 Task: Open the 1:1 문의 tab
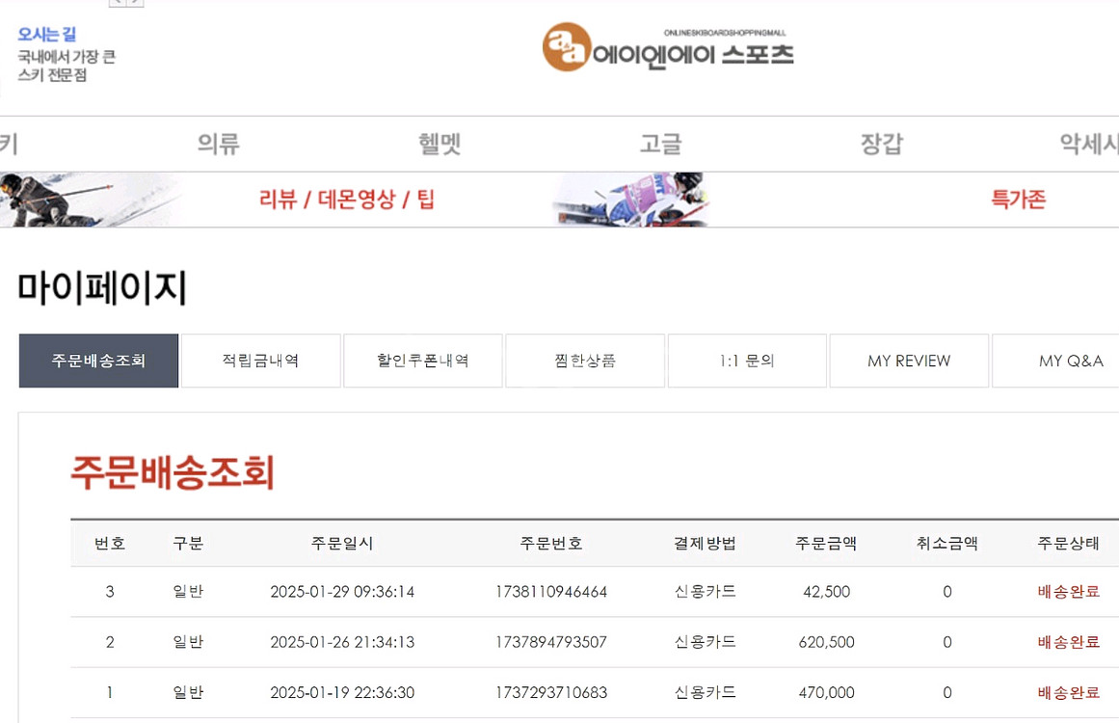pos(747,360)
